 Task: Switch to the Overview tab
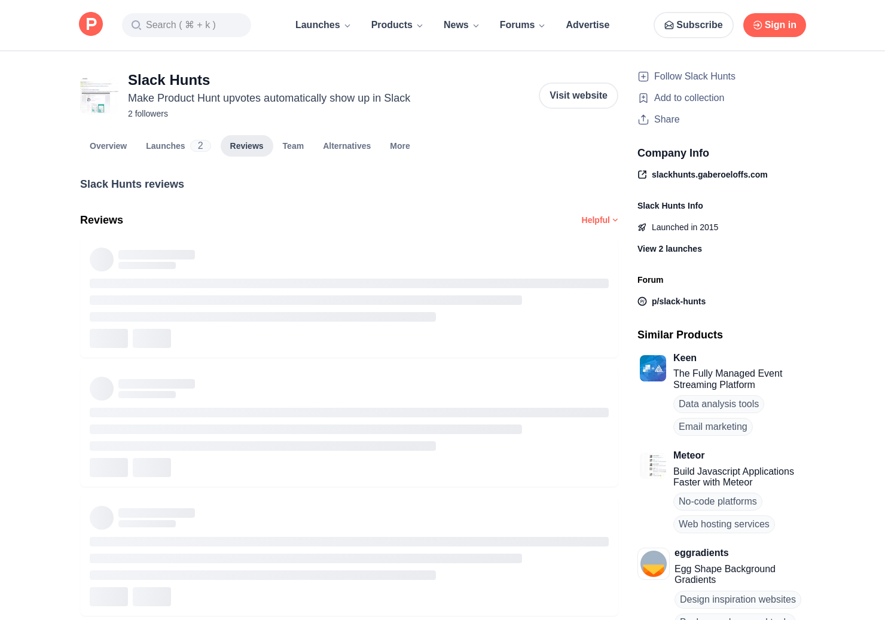(108, 146)
